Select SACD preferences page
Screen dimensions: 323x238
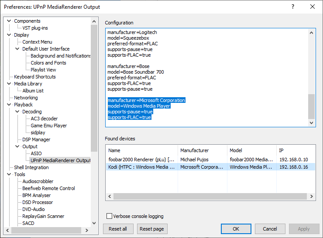coord(28,223)
